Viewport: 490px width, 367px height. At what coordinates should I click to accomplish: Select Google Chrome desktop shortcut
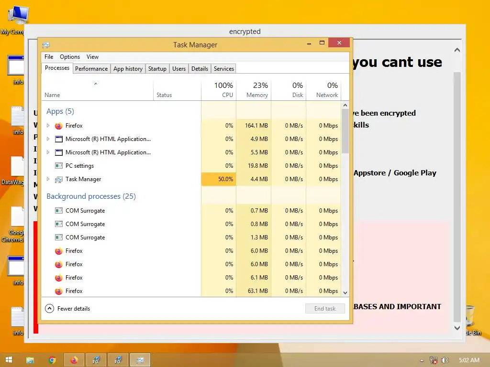pos(12,224)
